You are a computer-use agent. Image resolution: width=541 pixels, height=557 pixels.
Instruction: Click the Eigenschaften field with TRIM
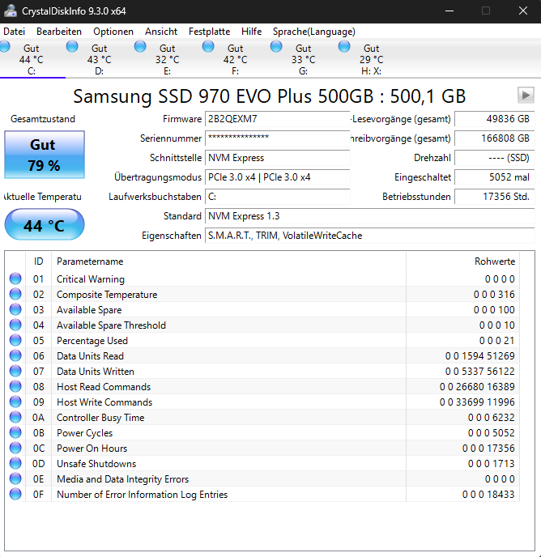(x=369, y=236)
